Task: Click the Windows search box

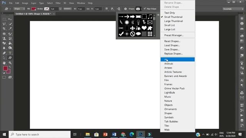Action: coord(40,135)
